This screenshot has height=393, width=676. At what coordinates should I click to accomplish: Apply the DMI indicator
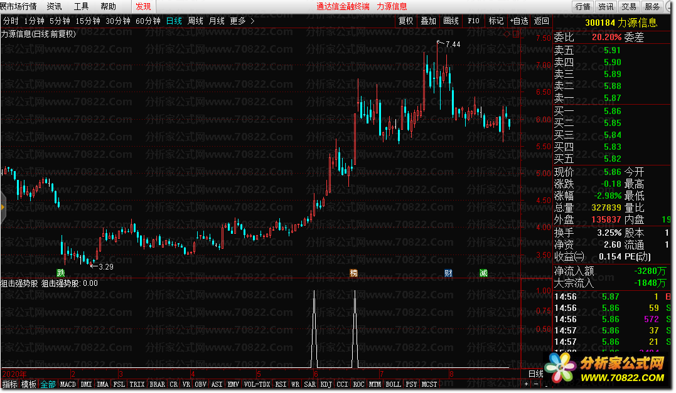coord(86,384)
